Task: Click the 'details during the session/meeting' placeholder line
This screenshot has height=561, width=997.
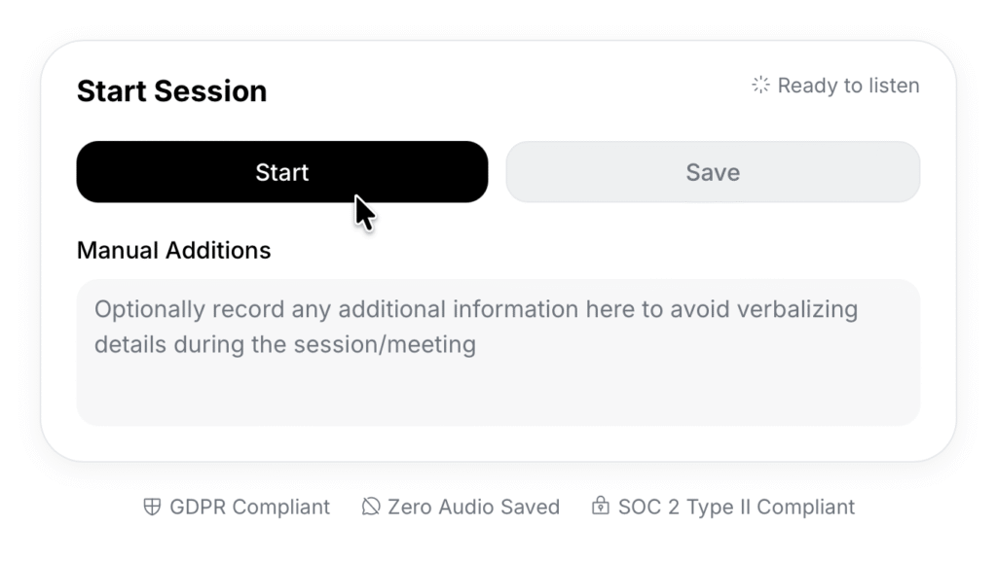Action: click(x=284, y=344)
